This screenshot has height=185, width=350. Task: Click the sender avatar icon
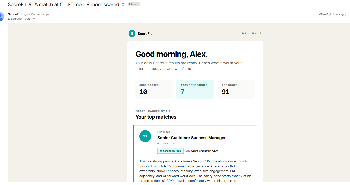(2, 16)
